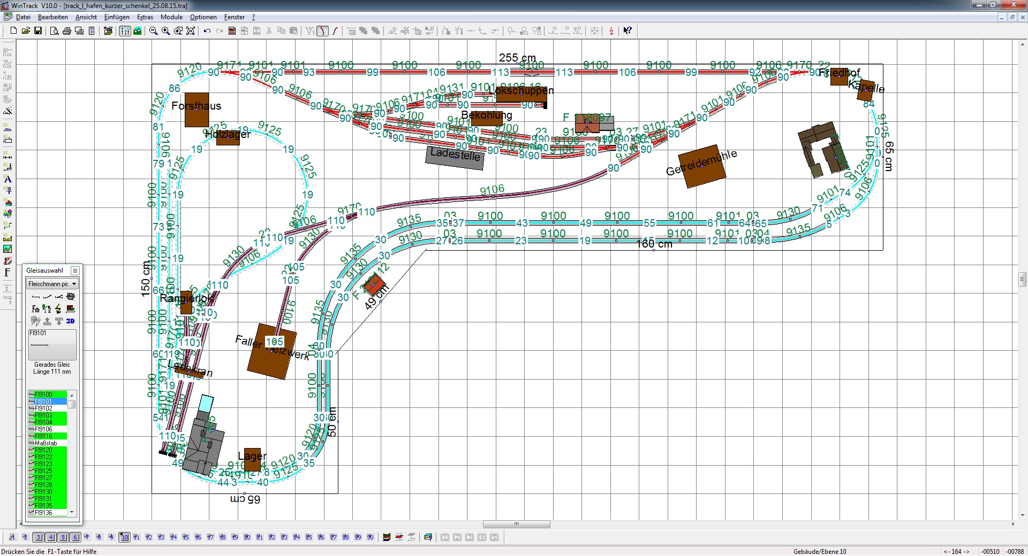This screenshot has width=1028, height=556.
Task: Open the Fleischmann track system dropdown
Action: pyautogui.click(x=52, y=284)
